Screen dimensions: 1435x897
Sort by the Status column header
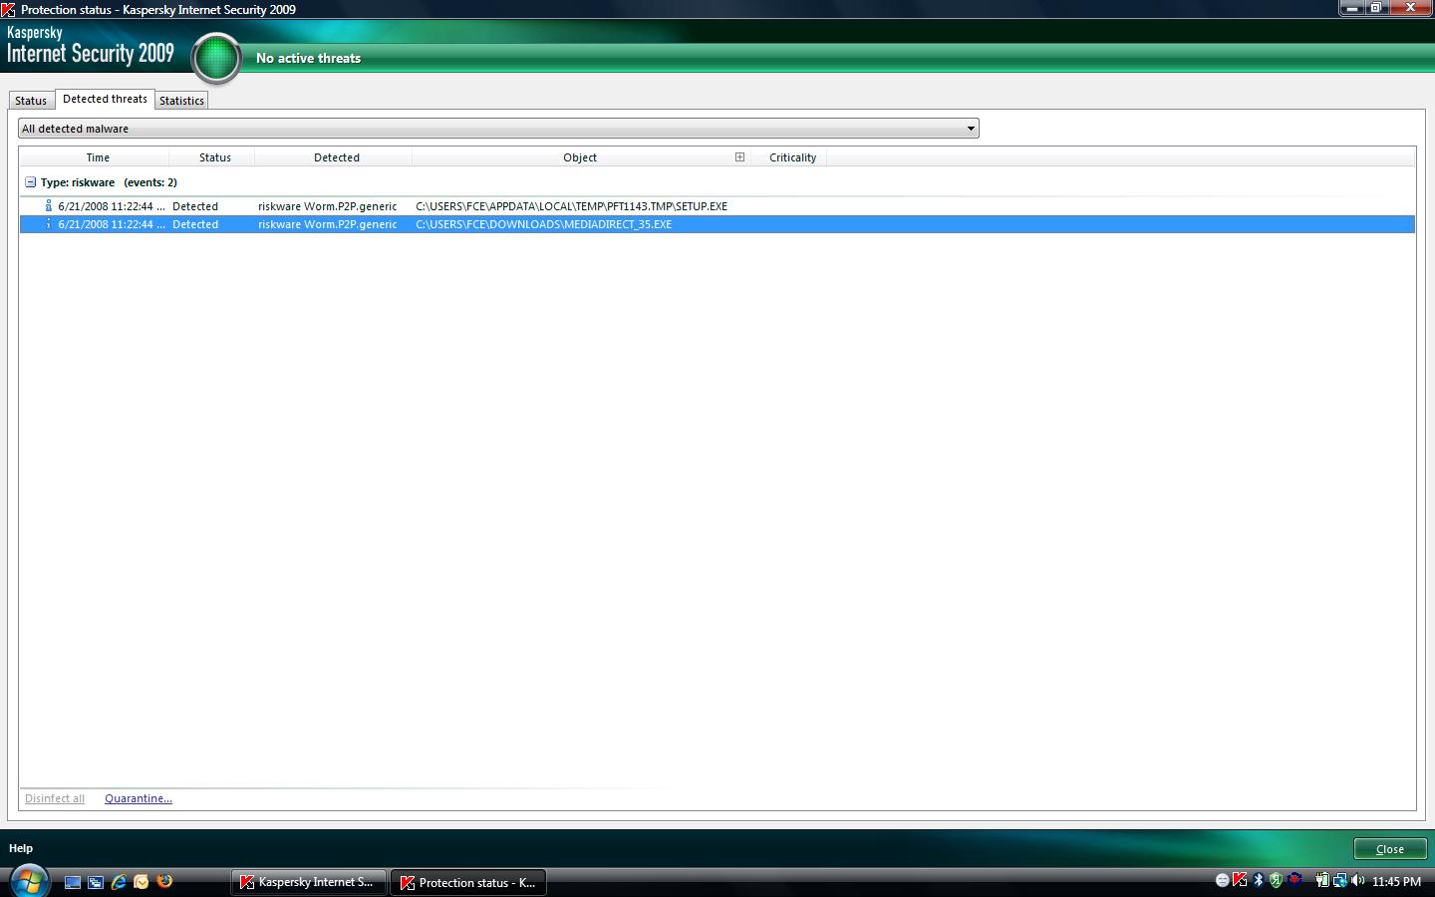click(x=214, y=157)
